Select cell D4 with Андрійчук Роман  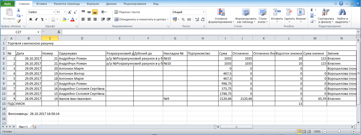pos(82,58)
